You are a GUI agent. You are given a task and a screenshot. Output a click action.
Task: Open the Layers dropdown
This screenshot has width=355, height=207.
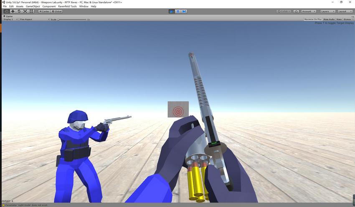[327, 11]
